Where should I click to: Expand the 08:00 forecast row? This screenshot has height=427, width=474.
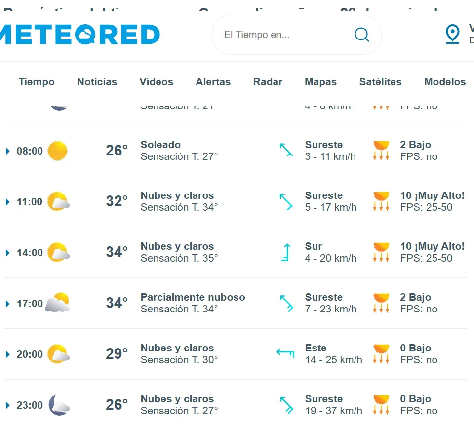coord(8,151)
